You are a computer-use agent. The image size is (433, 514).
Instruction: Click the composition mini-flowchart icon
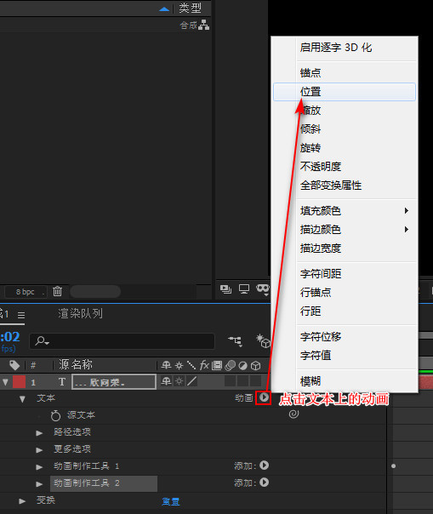(x=235, y=341)
